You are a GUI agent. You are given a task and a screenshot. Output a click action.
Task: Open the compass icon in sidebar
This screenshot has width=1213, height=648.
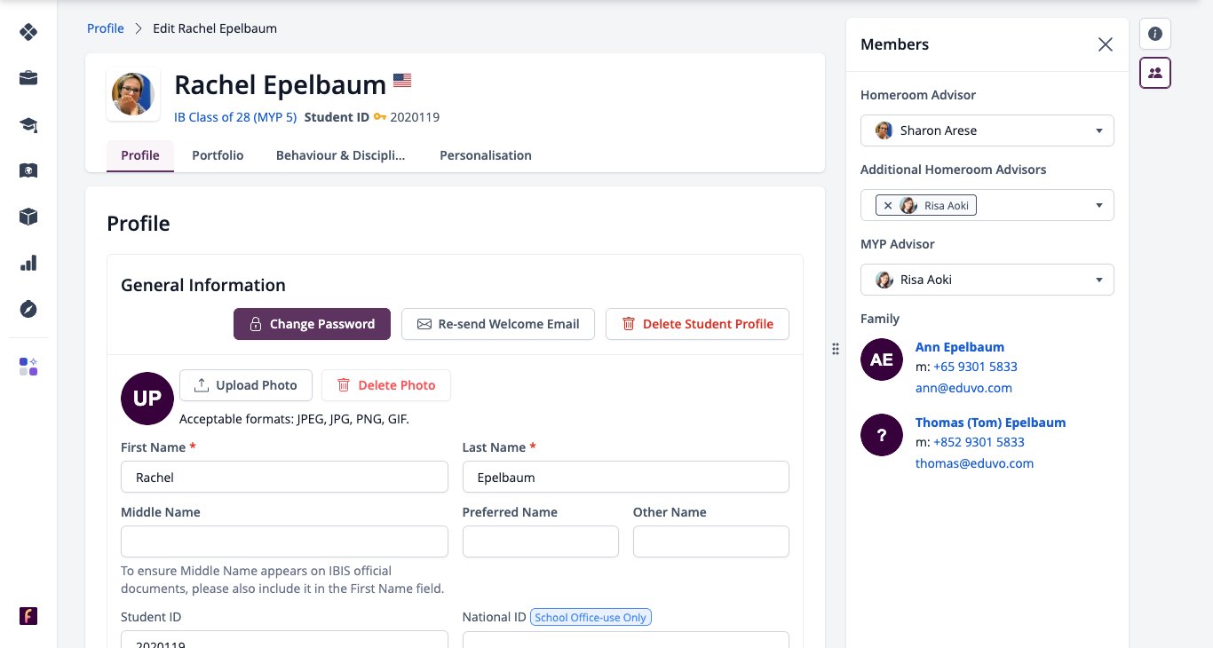[28, 309]
